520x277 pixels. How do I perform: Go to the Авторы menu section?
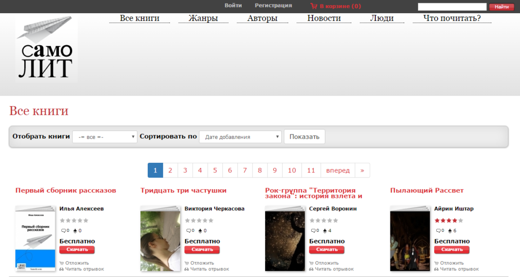(263, 18)
